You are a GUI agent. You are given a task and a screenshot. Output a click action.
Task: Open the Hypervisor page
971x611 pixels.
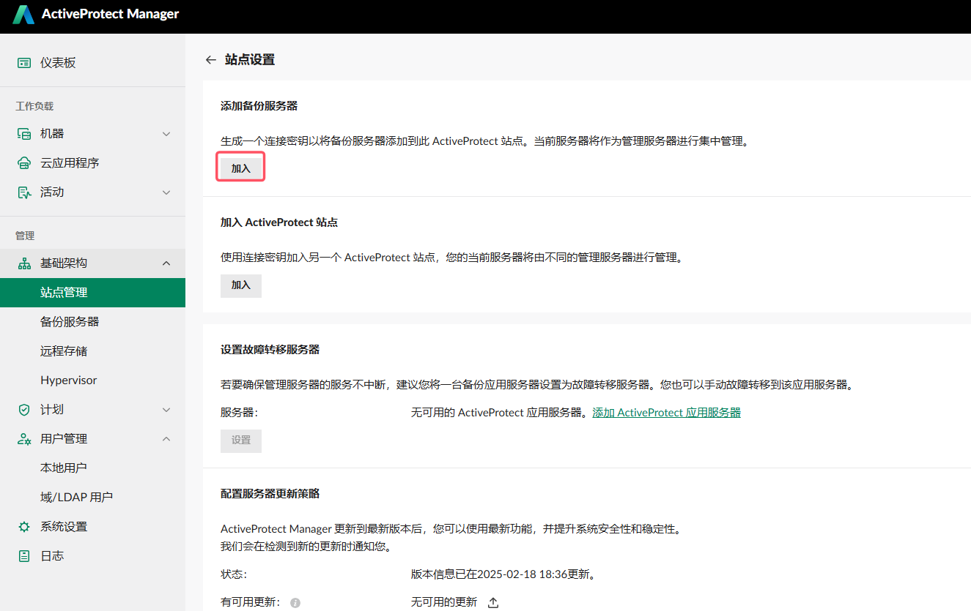92,381
